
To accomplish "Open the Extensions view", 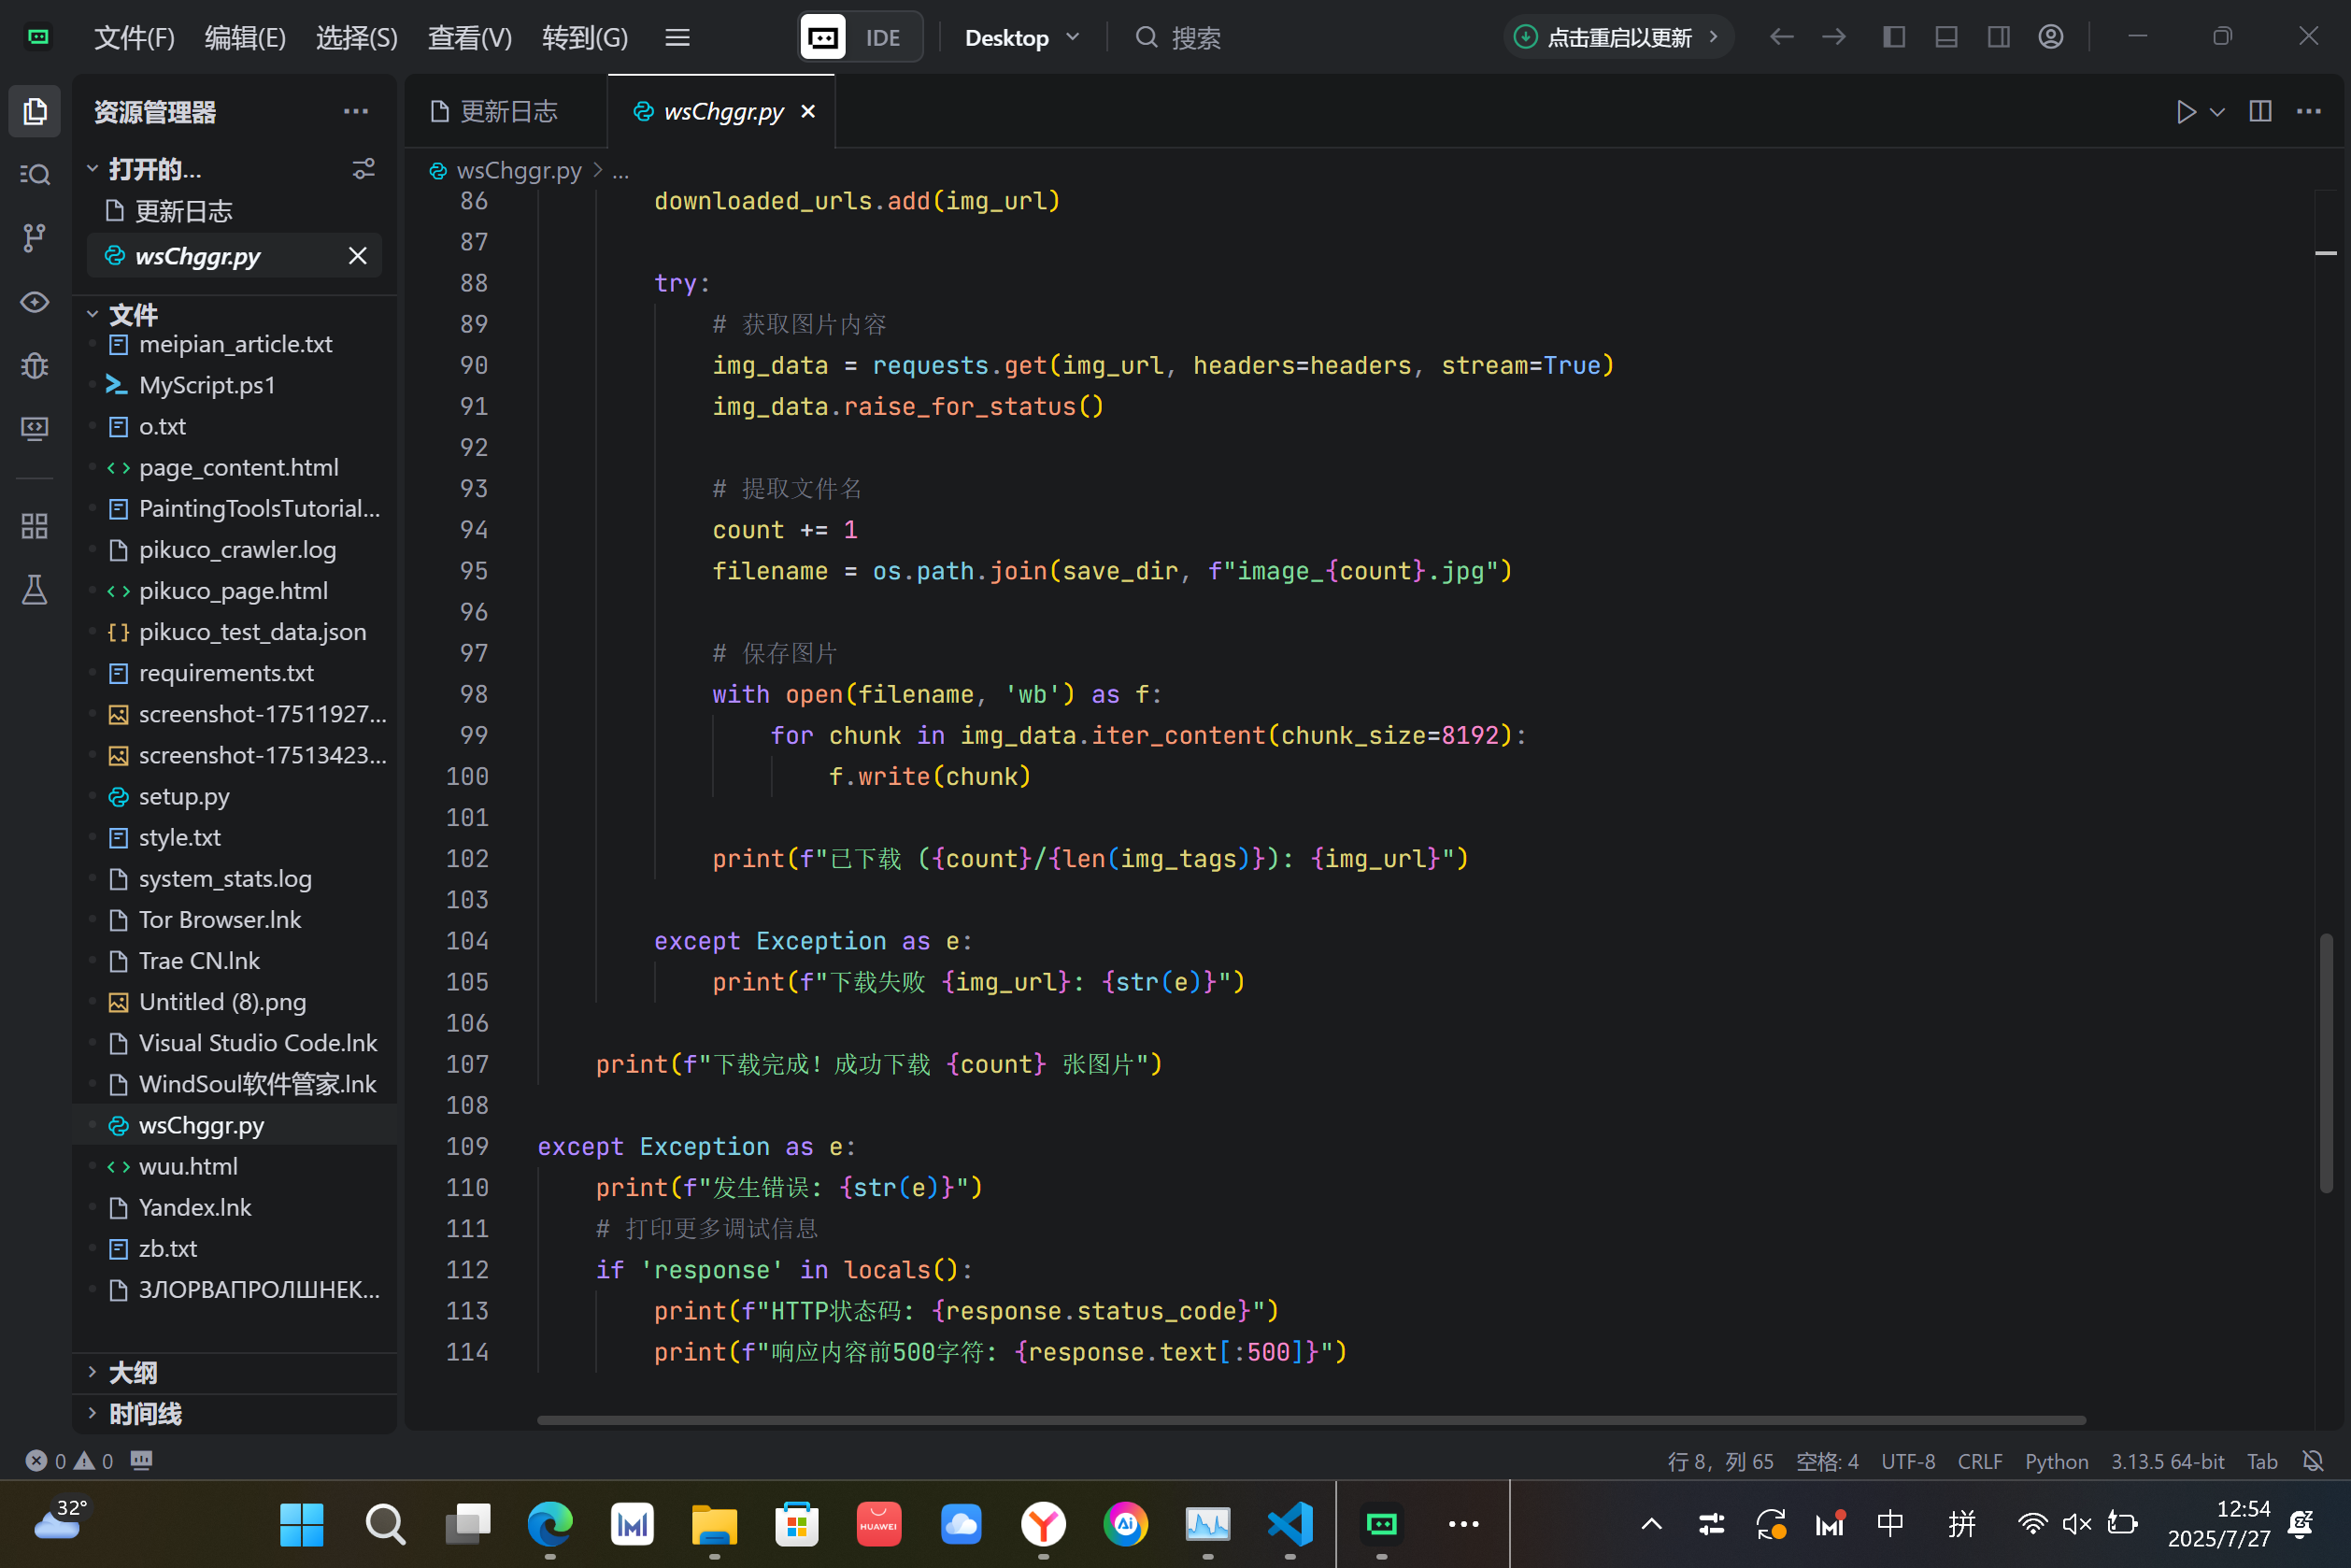I will tap(35, 526).
